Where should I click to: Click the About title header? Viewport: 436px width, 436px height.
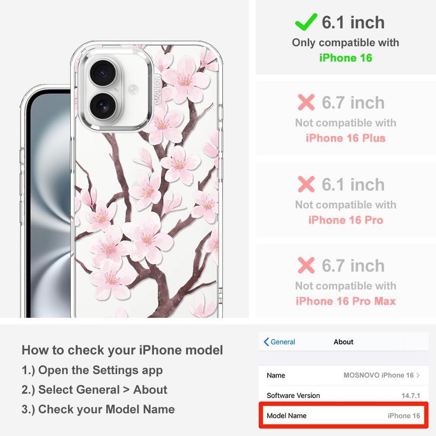coord(344,342)
